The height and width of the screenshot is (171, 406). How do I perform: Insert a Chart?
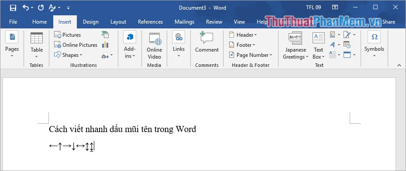point(105,45)
